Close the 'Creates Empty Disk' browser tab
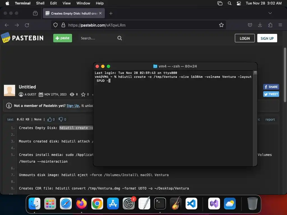 (x=100, y=13)
